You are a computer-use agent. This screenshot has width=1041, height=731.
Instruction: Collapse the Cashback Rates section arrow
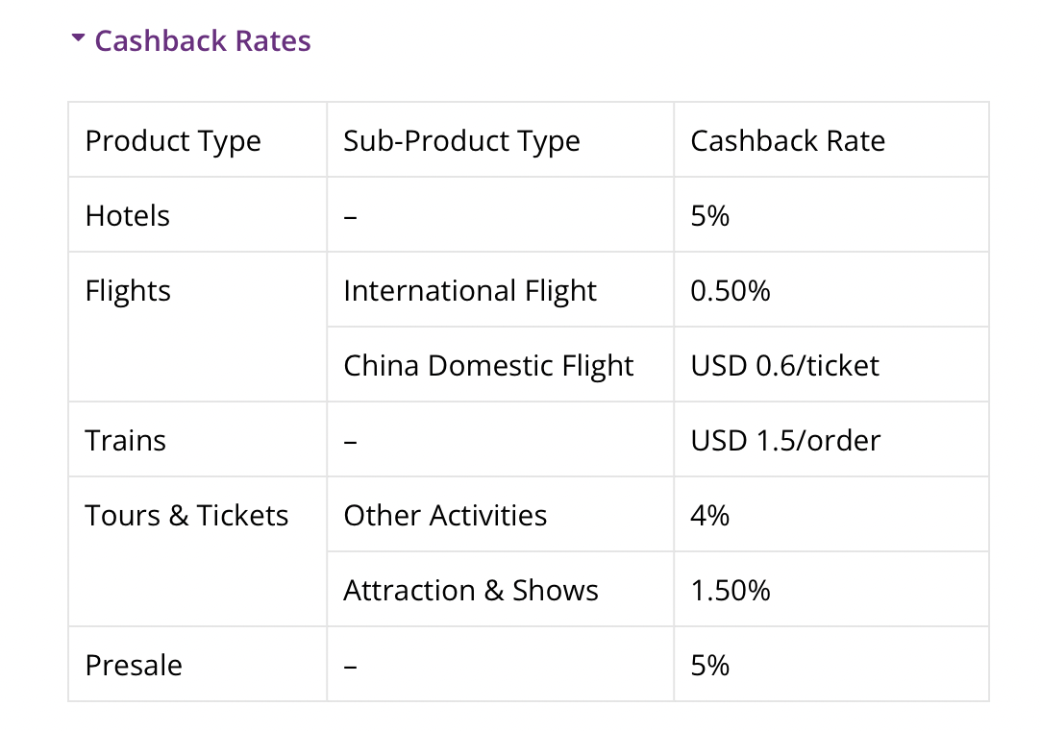point(78,39)
